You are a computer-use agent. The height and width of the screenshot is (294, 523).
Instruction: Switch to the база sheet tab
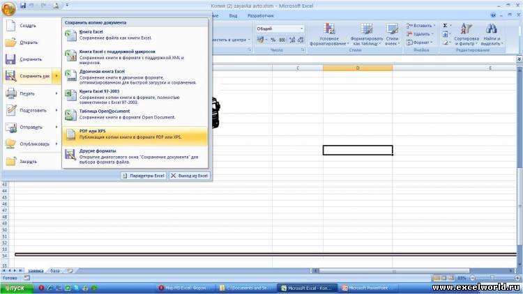tap(55, 271)
